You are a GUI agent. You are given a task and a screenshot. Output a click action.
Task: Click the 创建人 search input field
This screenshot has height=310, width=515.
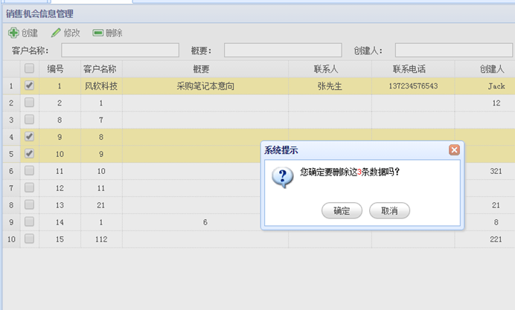453,51
